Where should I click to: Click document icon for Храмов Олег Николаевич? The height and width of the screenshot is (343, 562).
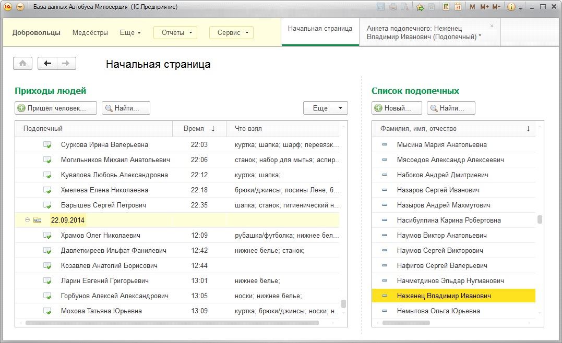[47, 235]
